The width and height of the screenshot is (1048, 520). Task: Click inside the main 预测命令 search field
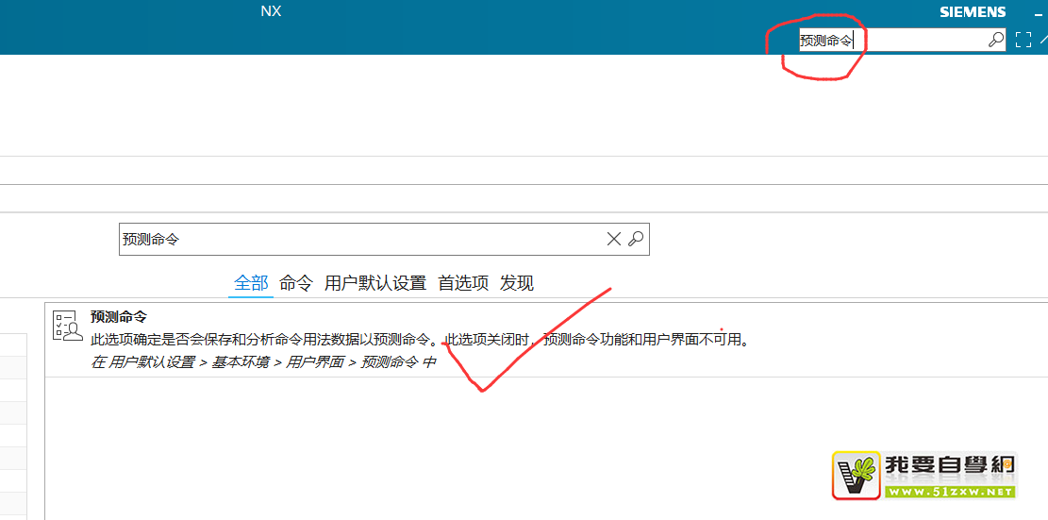coord(358,240)
